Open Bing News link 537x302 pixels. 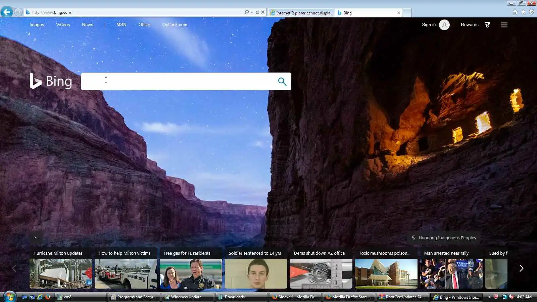[x=88, y=24]
